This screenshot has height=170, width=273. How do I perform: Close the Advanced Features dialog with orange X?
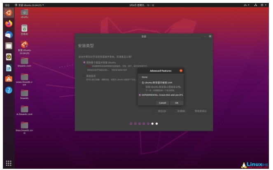(x=181, y=71)
